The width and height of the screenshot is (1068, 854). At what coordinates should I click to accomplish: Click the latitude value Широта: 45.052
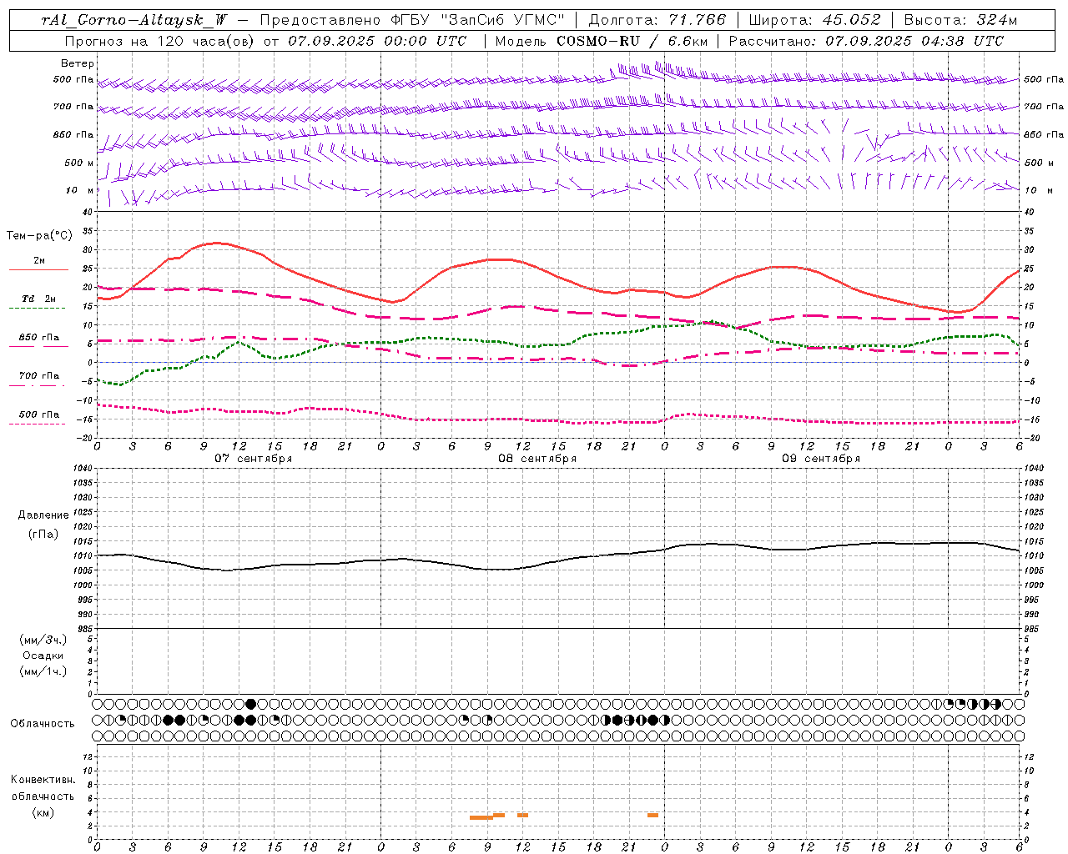[x=814, y=20]
